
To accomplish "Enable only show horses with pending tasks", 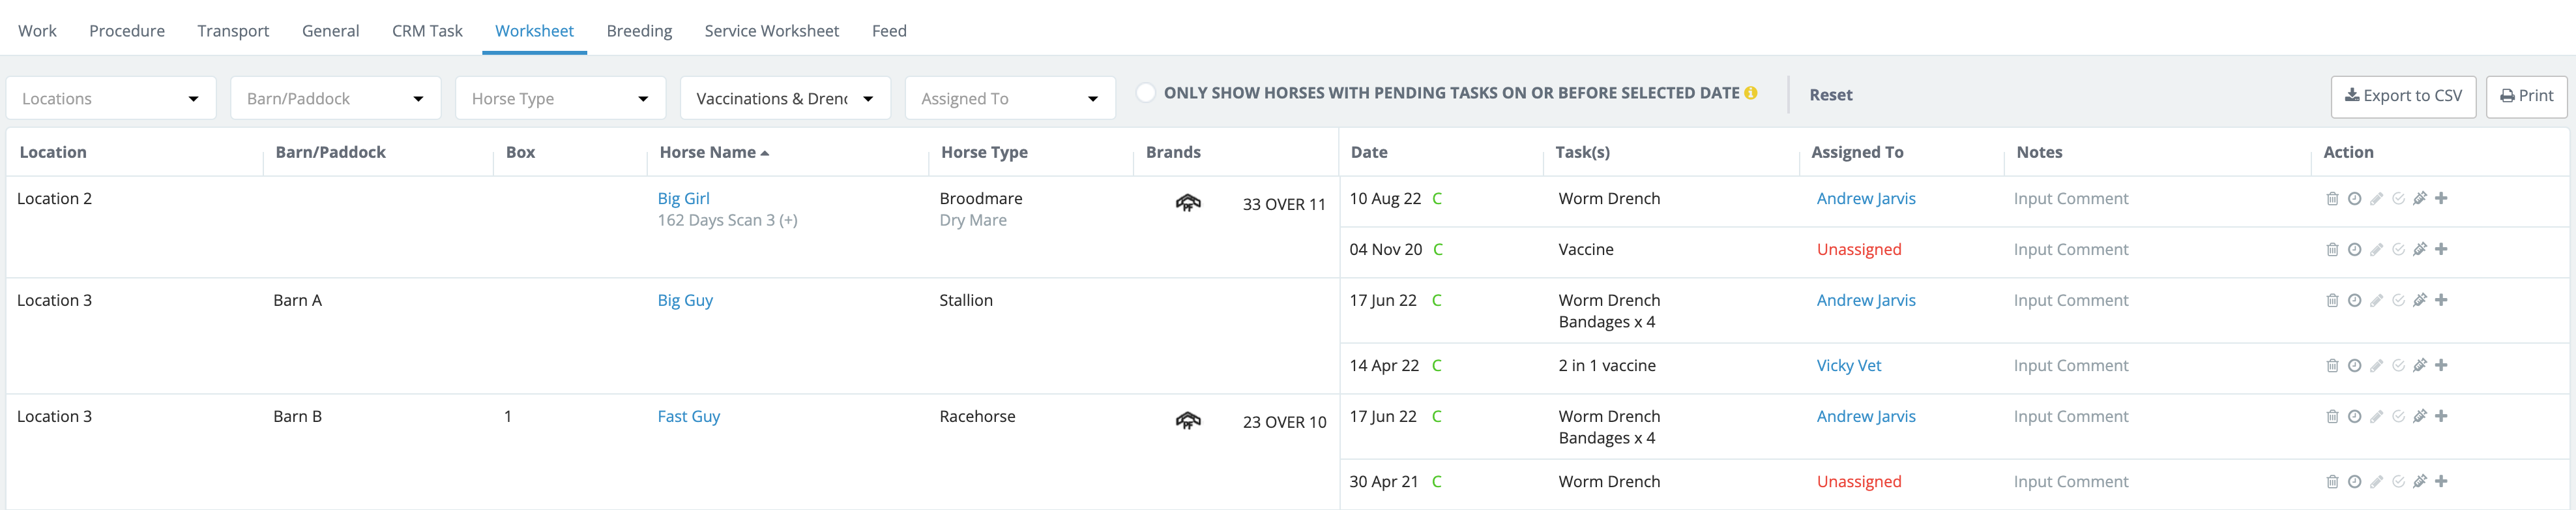I will coord(1146,93).
